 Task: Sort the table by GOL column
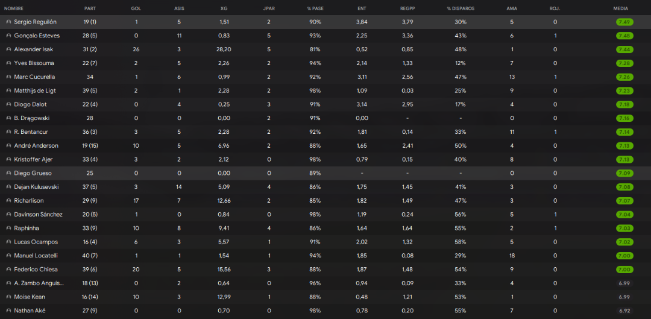coord(136,8)
